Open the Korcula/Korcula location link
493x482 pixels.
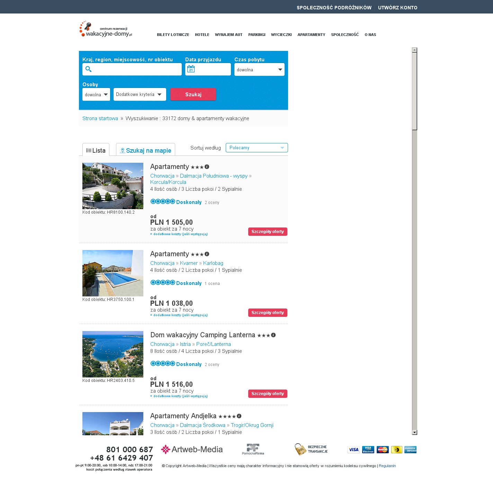click(x=168, y=182)
